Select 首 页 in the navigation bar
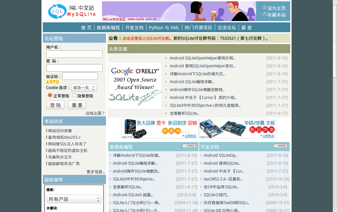 tap(86, 28)
